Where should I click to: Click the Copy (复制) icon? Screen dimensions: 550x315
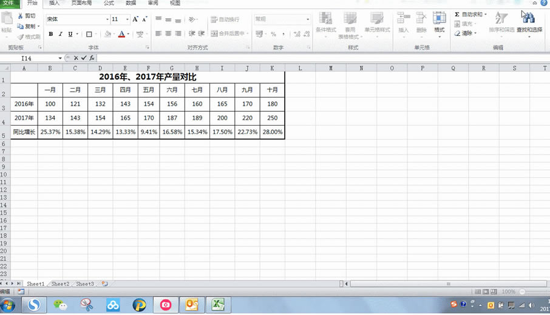(x=21, y=26)
